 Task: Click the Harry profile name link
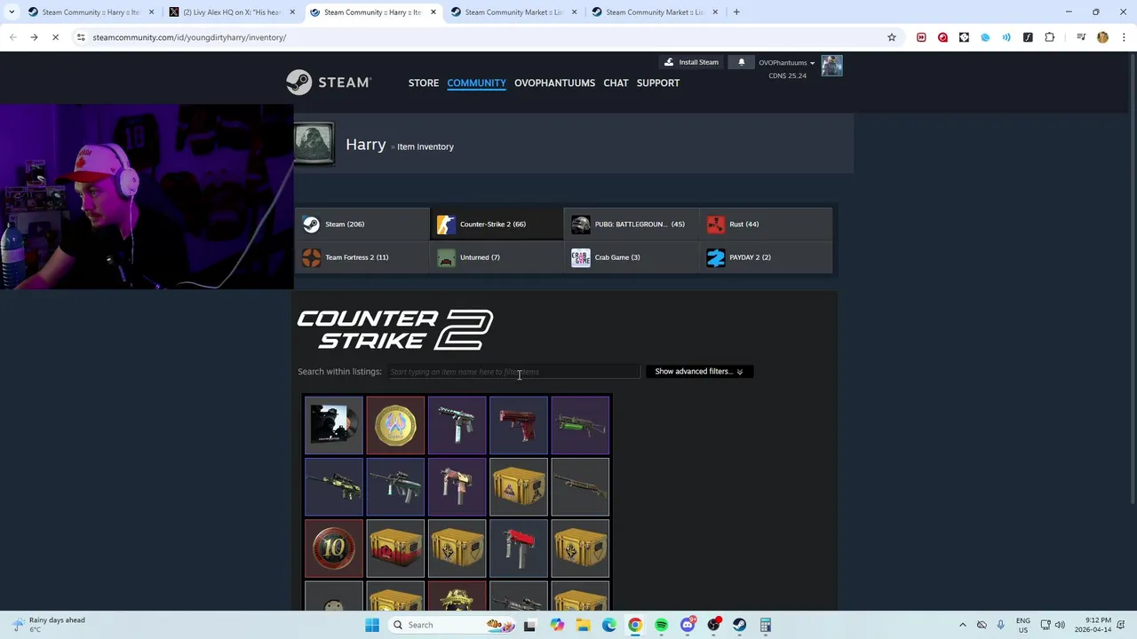366,145
